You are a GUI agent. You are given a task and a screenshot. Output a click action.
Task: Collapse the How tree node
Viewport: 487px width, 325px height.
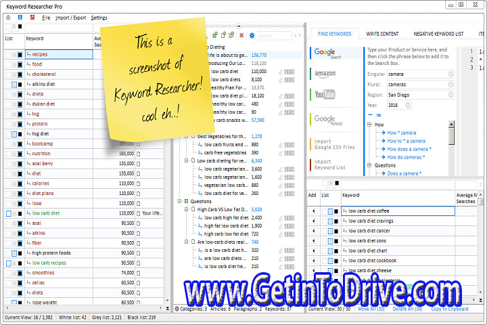[369, 125]
